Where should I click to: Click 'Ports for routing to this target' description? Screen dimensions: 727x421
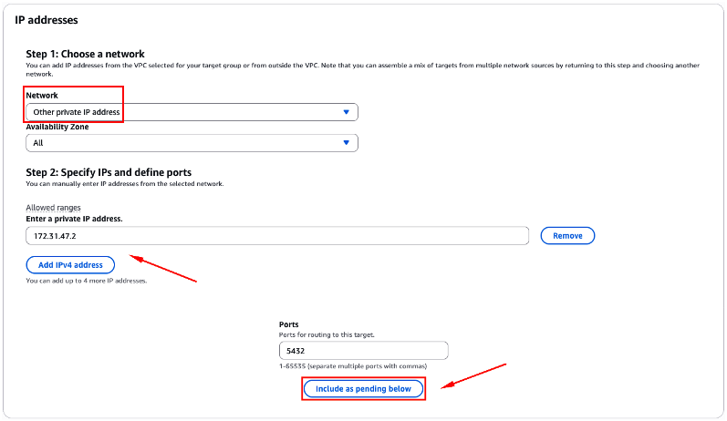pos(327,334)
